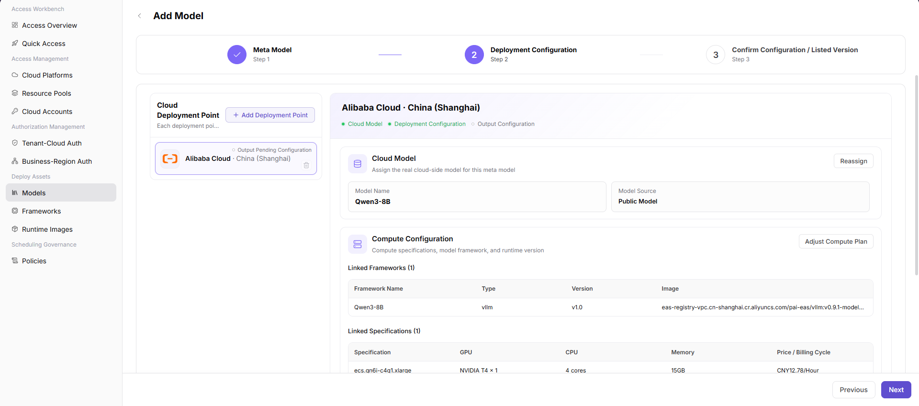Open Runtime Images page

61,229
